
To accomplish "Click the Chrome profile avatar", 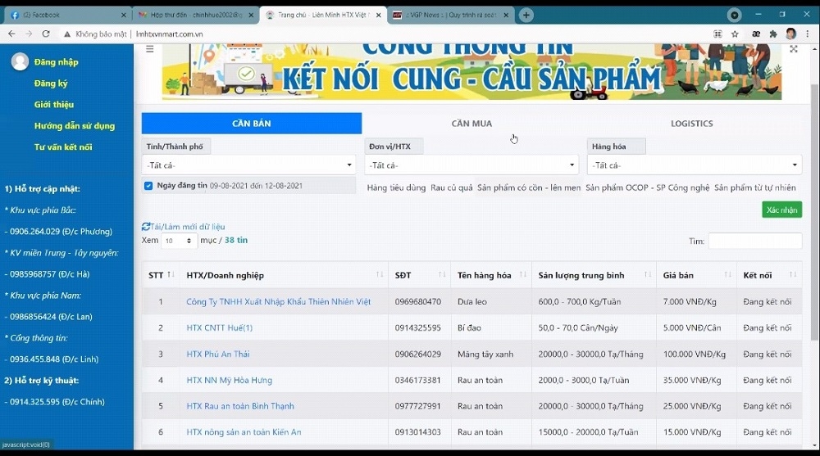I will [790, 34].
